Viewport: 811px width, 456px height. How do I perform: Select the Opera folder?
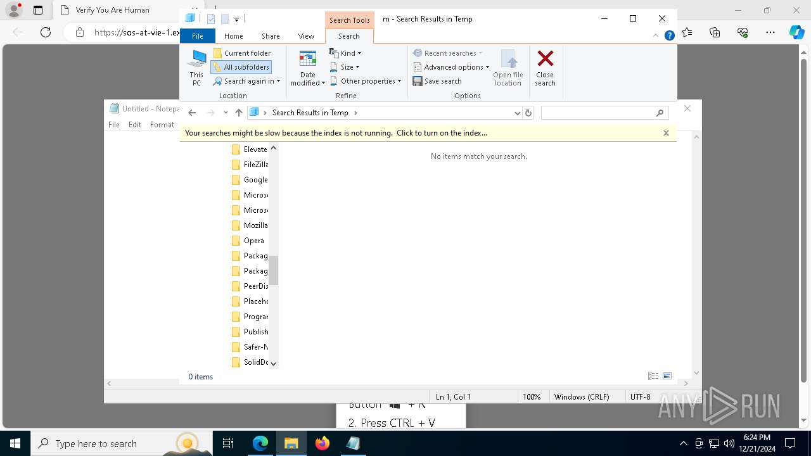(248, 241)
